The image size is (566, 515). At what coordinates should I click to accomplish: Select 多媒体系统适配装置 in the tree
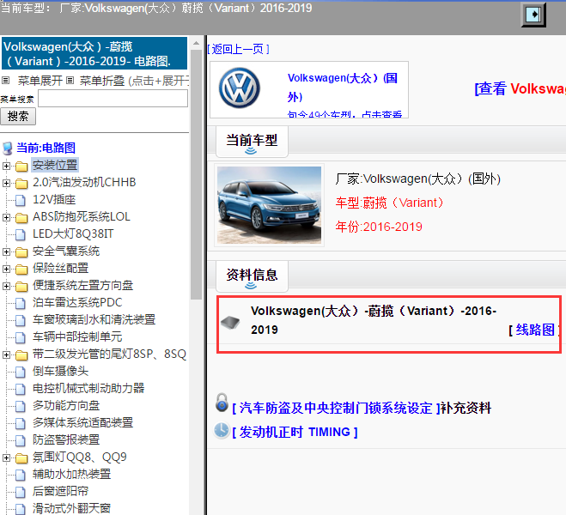tap(82, 422)
